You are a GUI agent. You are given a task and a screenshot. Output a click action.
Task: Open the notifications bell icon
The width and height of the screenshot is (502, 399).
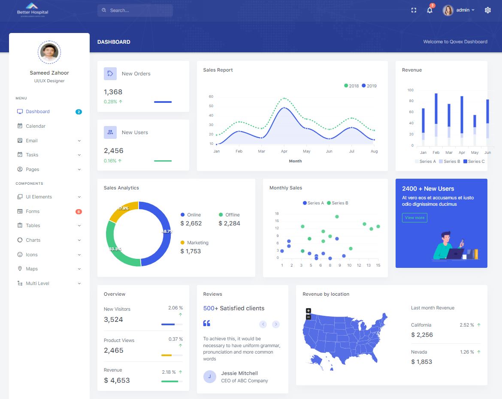point(429,10)
